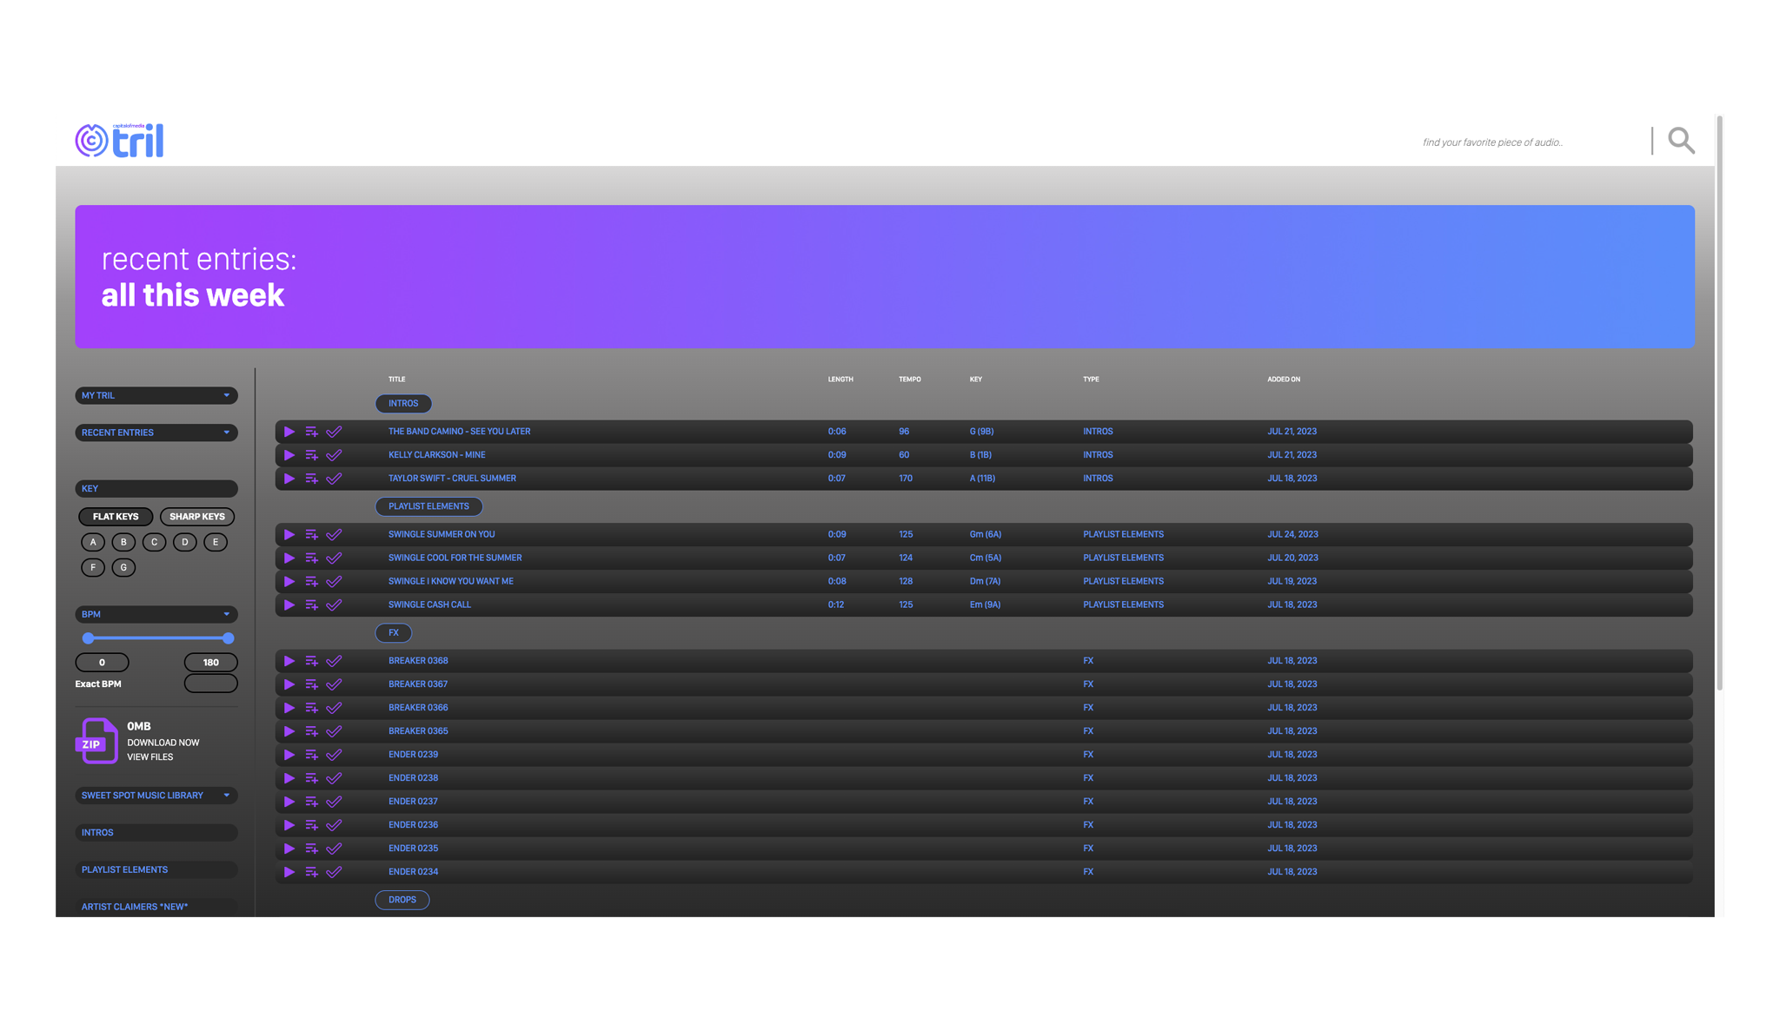Add Ender 0236 to playlist
1780x1024 pixels.
point(311,825)
